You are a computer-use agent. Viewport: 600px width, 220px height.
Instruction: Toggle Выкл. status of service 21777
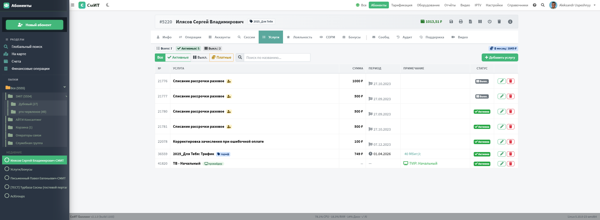click(482, 96)
